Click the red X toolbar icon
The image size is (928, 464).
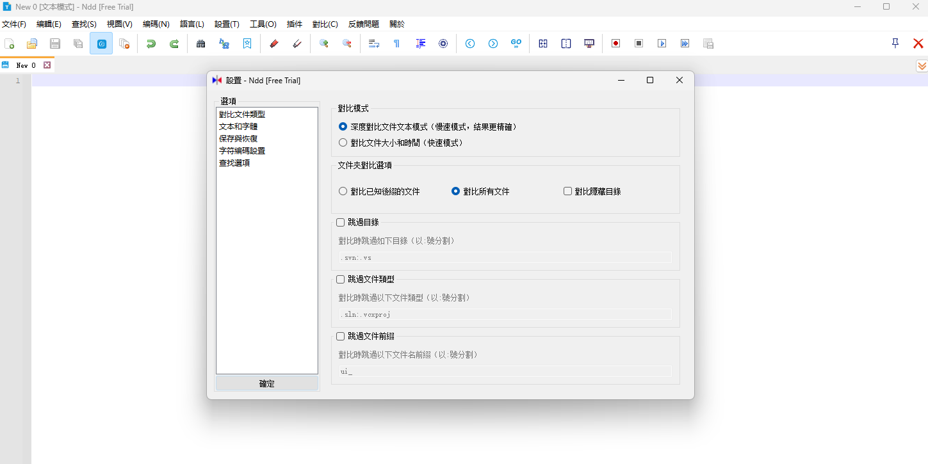[918, 44]
